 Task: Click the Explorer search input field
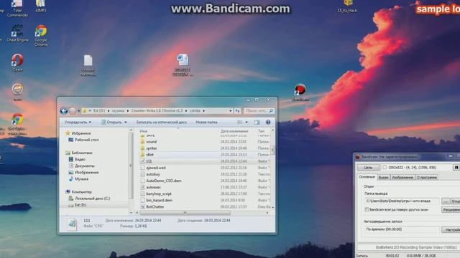(x=257, y=111)
